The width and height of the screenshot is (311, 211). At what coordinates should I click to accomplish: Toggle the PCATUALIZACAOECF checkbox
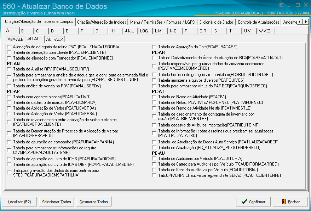(154, 142)
